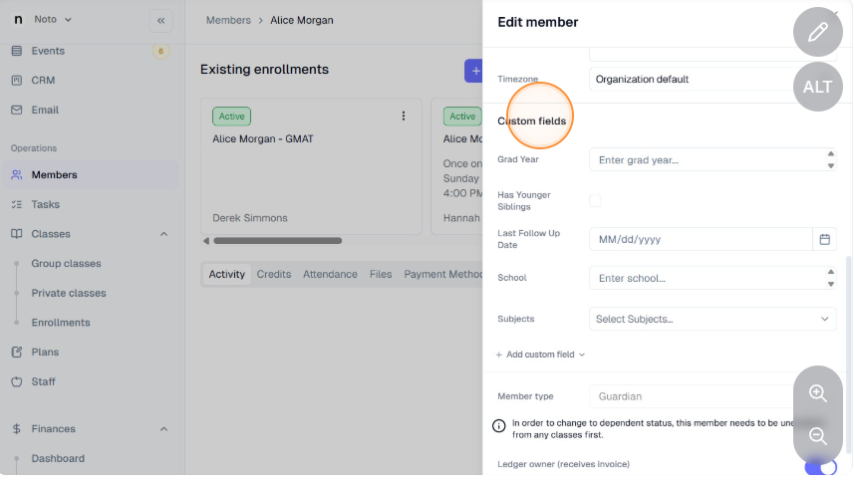Open the calendar picker for Last Follow Up Date
The width and height of the screenshot is (855, 484).
click(x=824, y=239)
